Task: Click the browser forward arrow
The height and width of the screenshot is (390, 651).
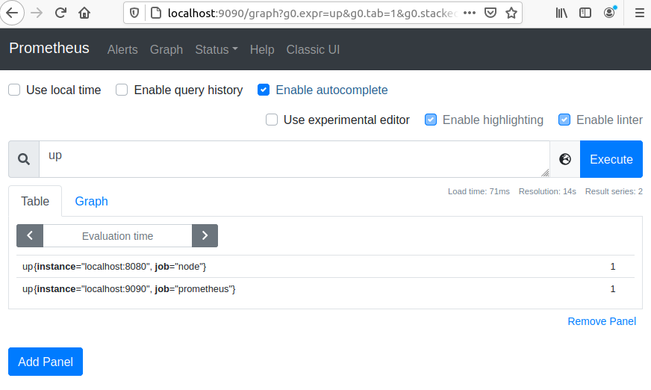Action: pyautogui.click(x=37, y=13)
